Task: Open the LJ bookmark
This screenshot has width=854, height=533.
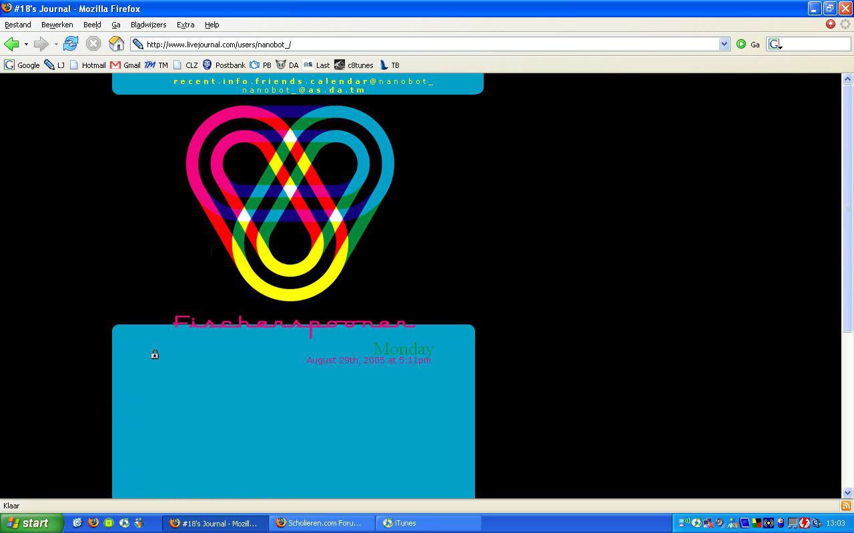Action: coord(55,65)
